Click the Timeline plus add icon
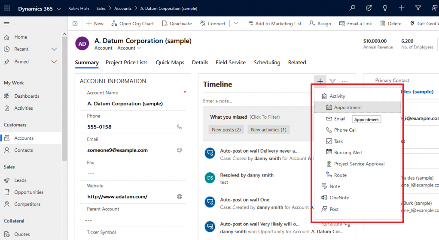 point(320,81)
